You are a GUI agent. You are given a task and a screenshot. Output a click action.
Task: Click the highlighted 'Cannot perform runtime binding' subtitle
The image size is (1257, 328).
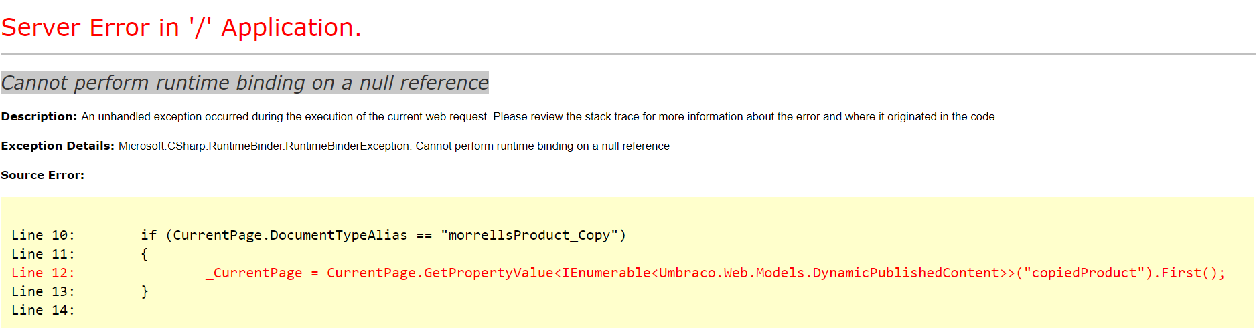[244, 83]
